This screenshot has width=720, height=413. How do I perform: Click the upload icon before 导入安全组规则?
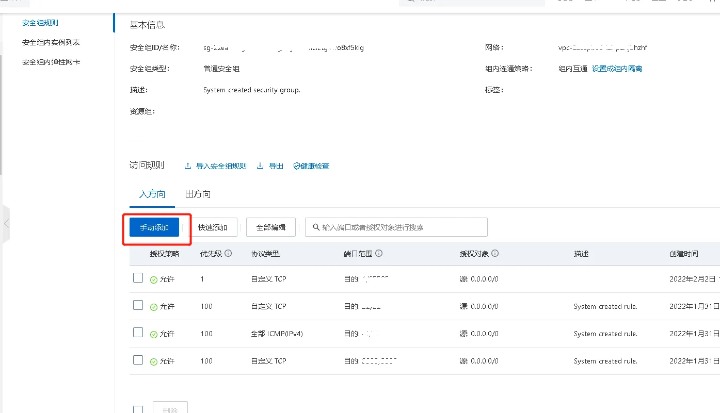[188, 166]
